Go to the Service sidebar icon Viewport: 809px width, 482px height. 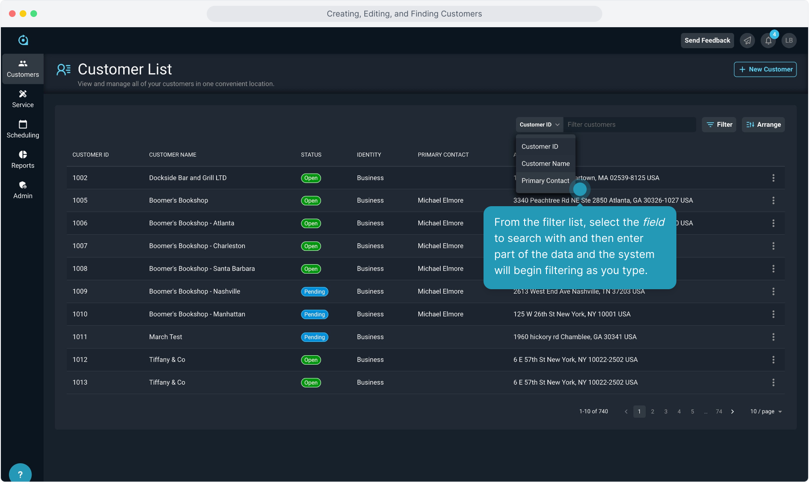[x=23, y=99]
